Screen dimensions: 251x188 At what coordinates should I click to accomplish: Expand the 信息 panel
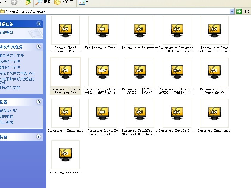pos(39,137)
